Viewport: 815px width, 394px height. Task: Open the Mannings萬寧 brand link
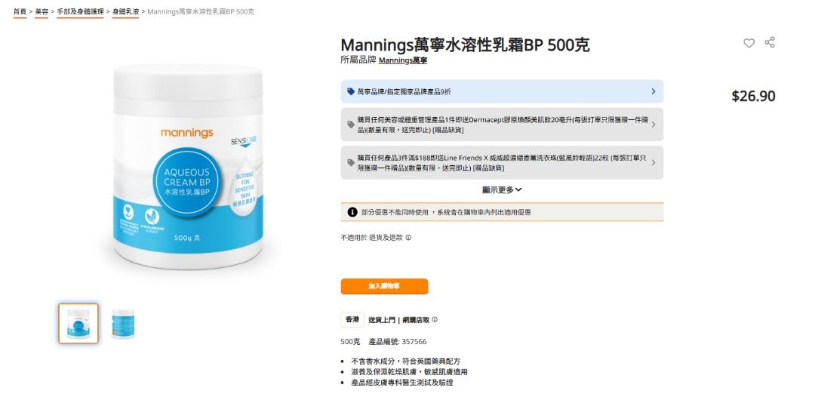(403, 61)
